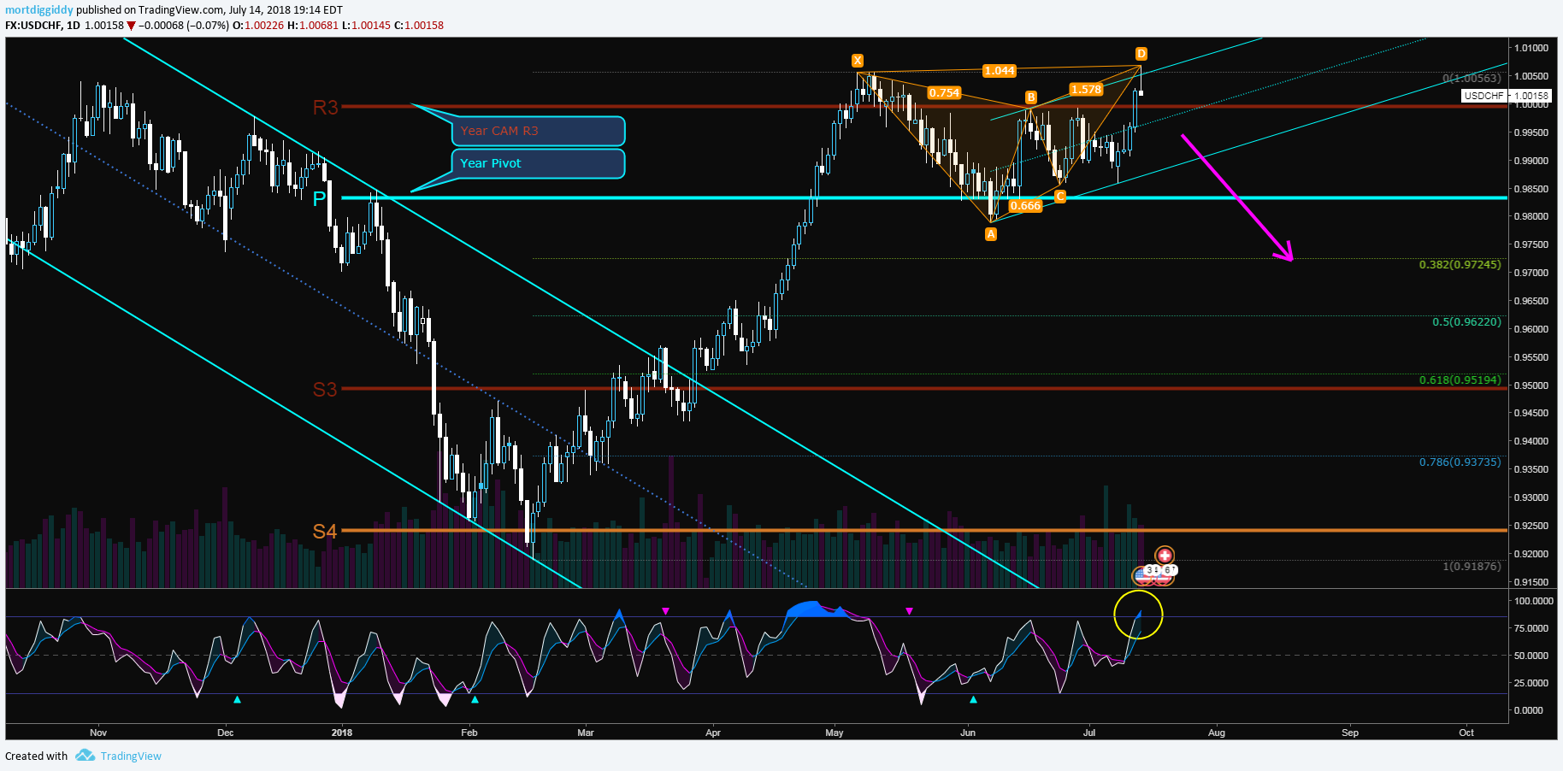This screenshot has width=1563, height=771.
Task: Click the H:1.00681 high value
Action: [x=313, y=26]
